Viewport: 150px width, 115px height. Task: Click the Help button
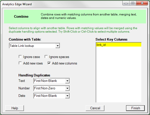14,108
